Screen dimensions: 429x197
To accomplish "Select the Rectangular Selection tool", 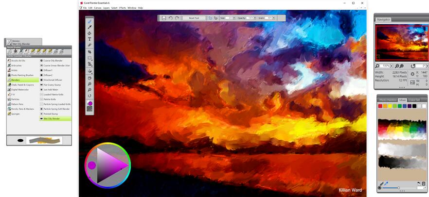I will click(x=89, y=58).
